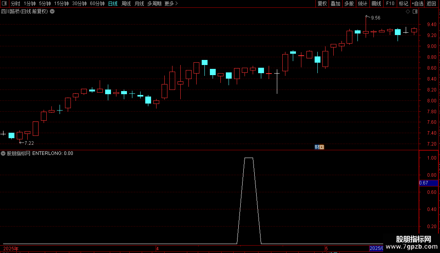
Task: Expand the 更多 periods menu
Action: pos(171,4)
